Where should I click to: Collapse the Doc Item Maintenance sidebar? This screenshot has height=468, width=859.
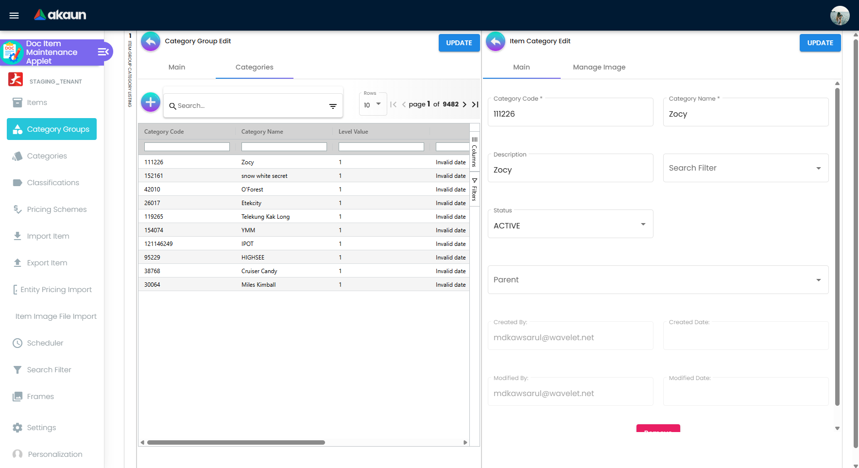103,52
